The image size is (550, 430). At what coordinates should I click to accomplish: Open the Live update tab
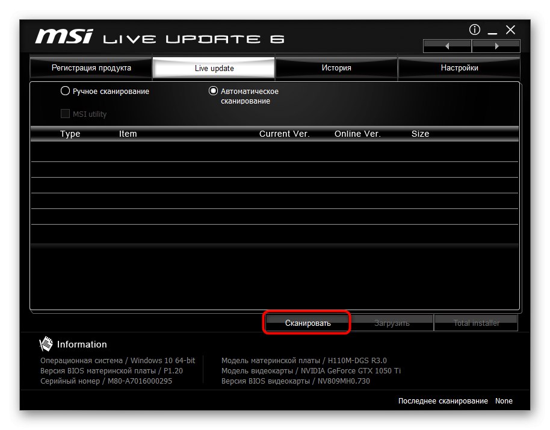[x=214, y=67]
